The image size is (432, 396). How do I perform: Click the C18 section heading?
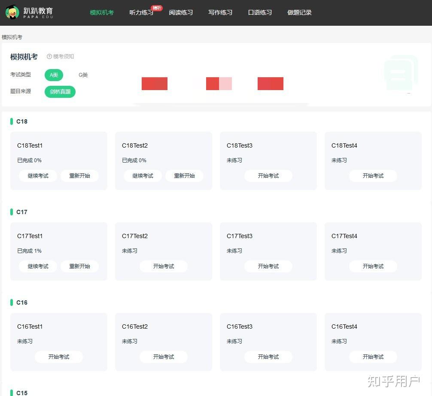click(x=22, y=121)
